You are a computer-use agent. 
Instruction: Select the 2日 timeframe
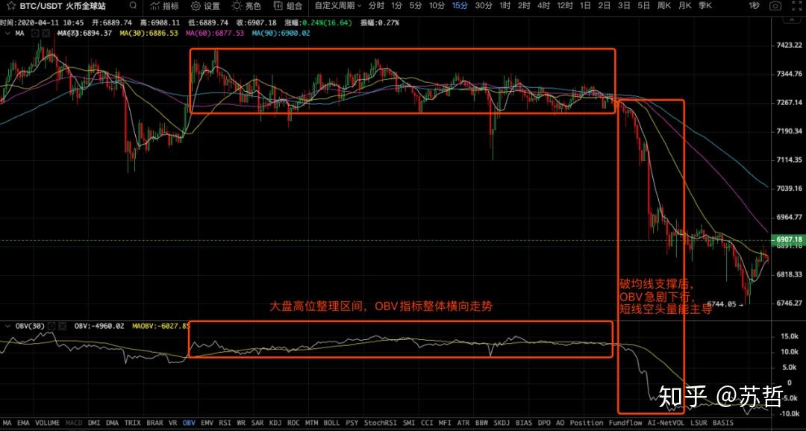[x=604, y=6]
